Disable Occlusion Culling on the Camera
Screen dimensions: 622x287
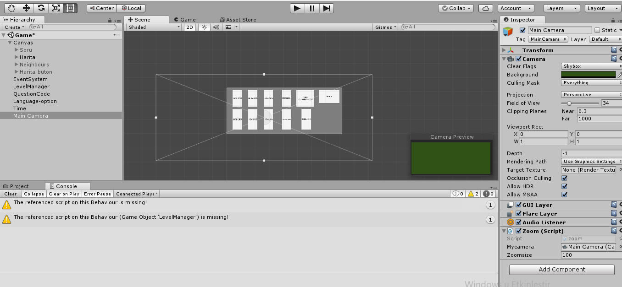coord(564,178)
